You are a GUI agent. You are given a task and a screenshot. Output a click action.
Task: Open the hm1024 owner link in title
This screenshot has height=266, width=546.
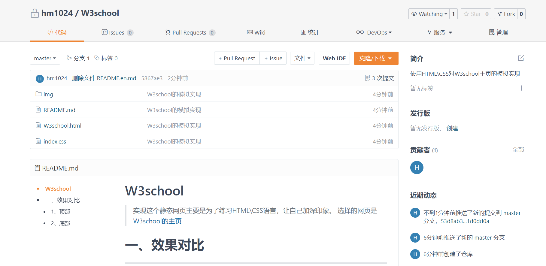coord(57,13)
